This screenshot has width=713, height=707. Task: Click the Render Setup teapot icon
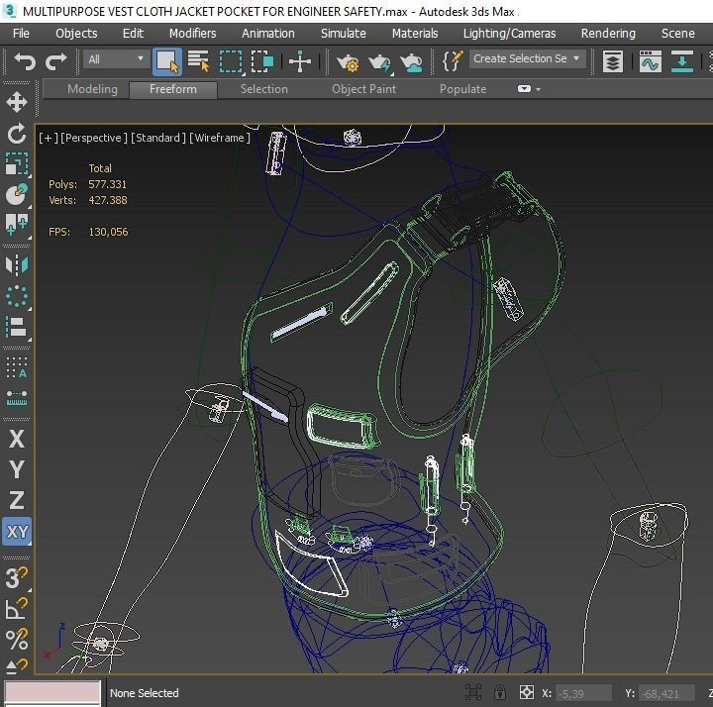pos(348,61)
